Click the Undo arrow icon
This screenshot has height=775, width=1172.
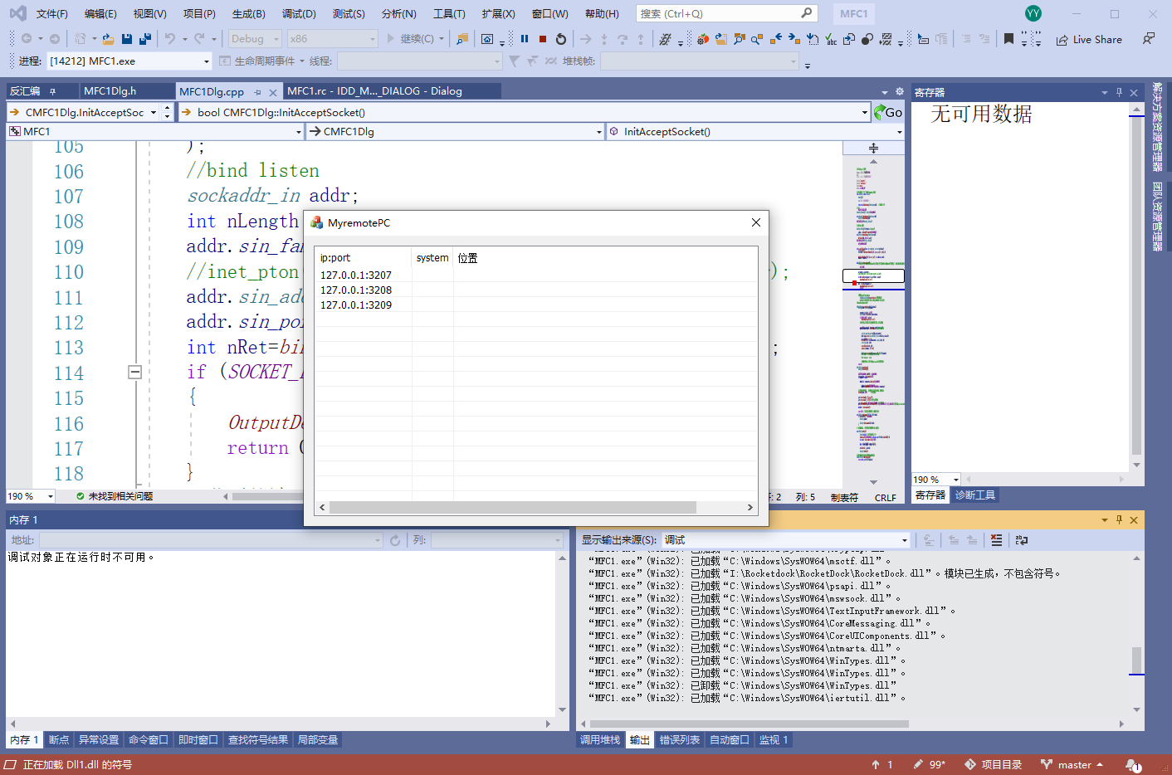(169, 39)
